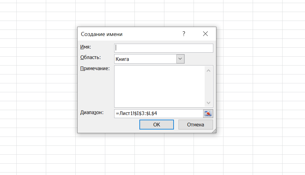The width and height of the screenshot is (305, 175).
Task: Click the Диапазон reference field
Action: [x=159, y=113]
